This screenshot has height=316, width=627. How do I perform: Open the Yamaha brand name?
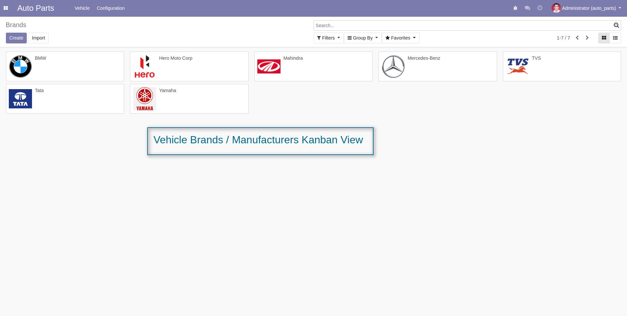click(168, 90)
